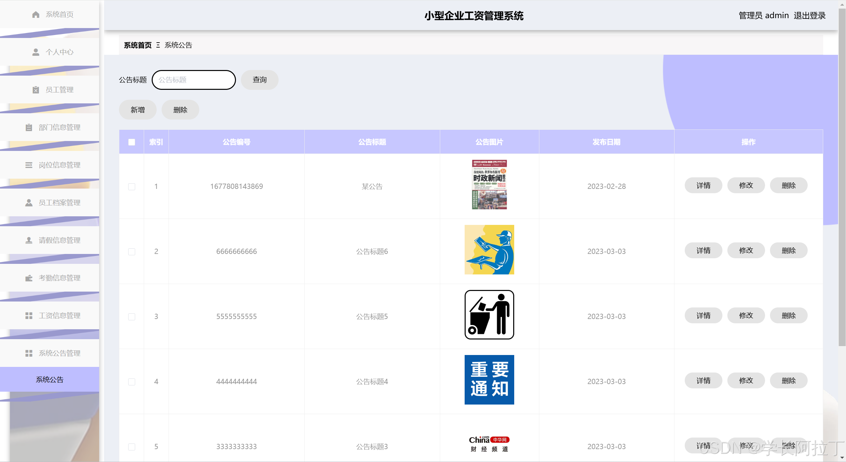Screen dimensions: 846x462
Task: Click the grid icon beside 工资信息管理
Action: click(29, 316)
